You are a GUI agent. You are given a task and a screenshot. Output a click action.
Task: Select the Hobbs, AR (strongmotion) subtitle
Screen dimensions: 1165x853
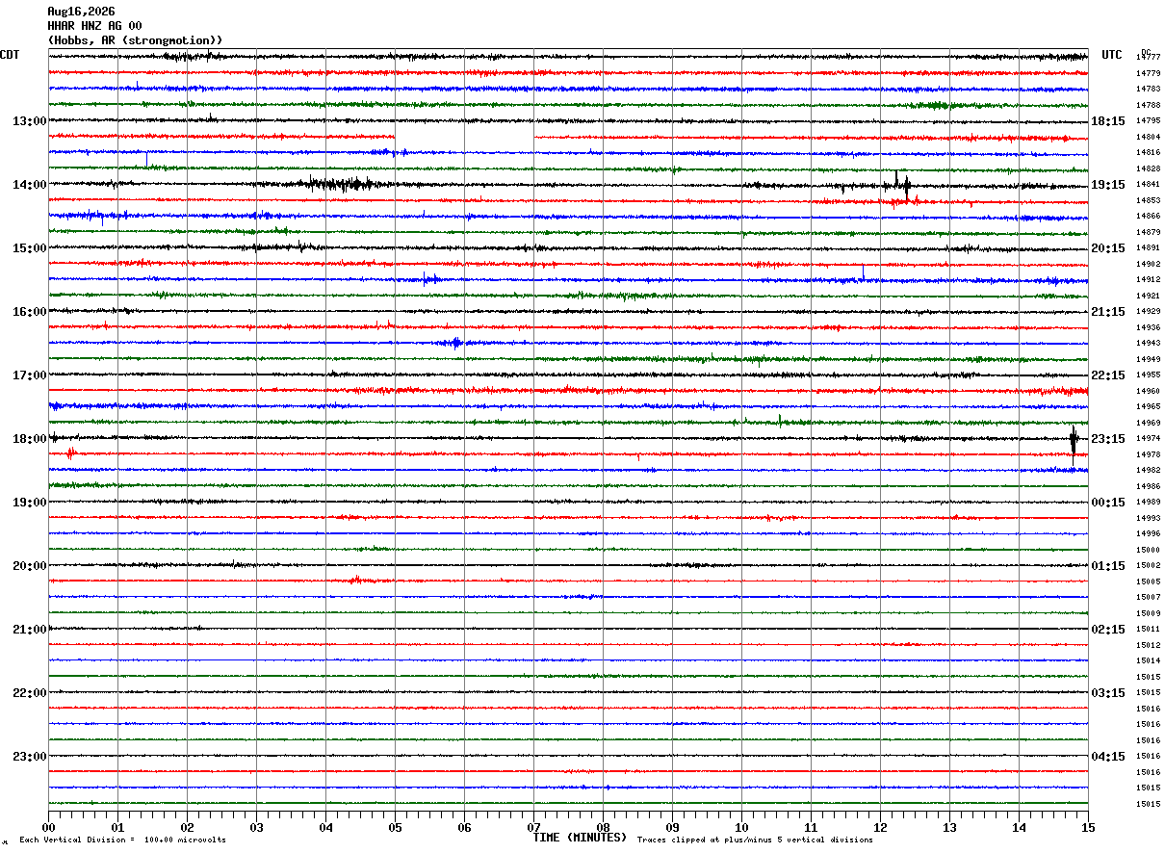(135, 40)
